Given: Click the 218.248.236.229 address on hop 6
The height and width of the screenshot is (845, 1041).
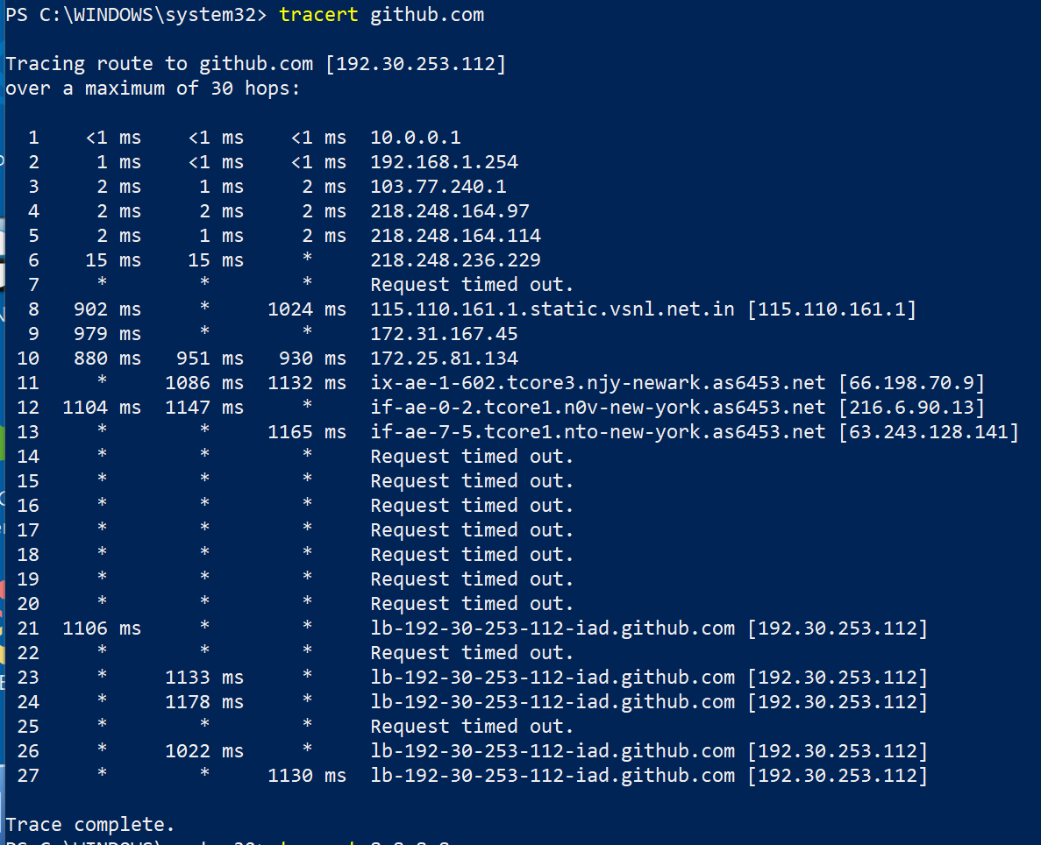Looking at the screenshot, I should coord(455,260).
